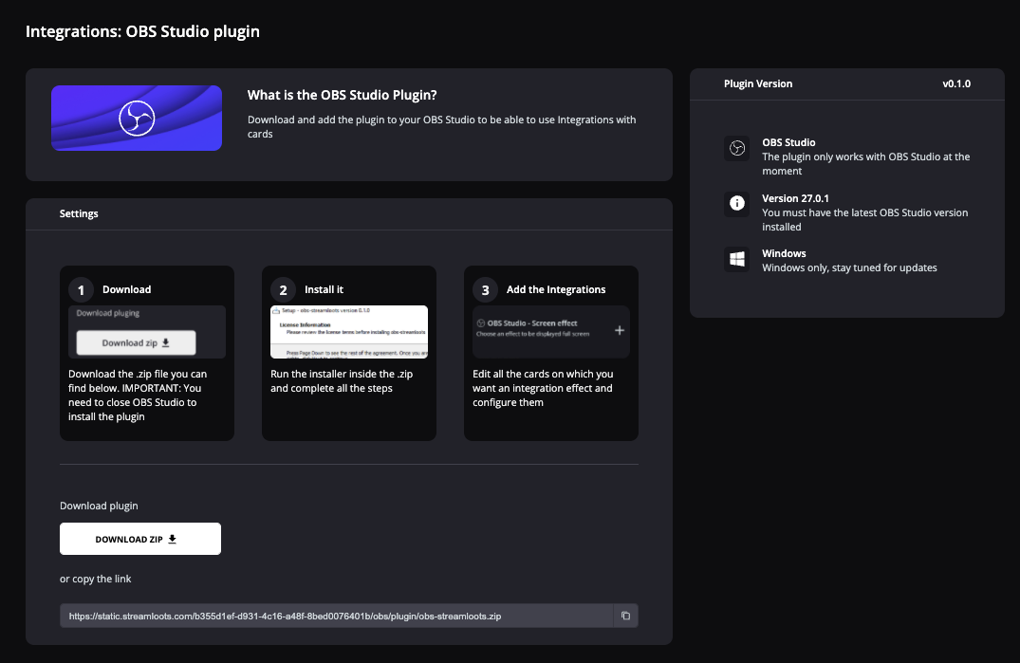
Task: Click the 'Download plugin' label above the button
Action: click(99, 506)
